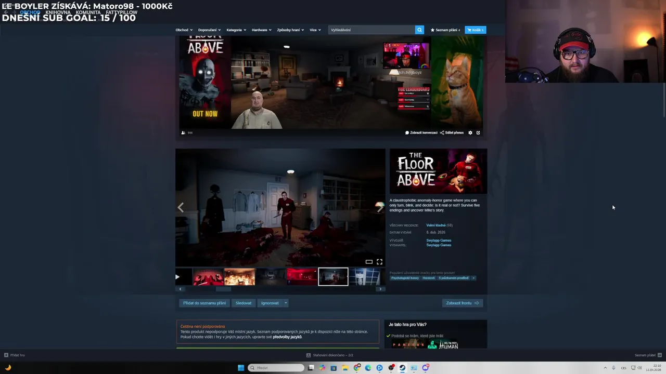The height and width of the screenshot is (374, 666).
Task: Click the plus button to add tags
Action: tap(473, 278)
